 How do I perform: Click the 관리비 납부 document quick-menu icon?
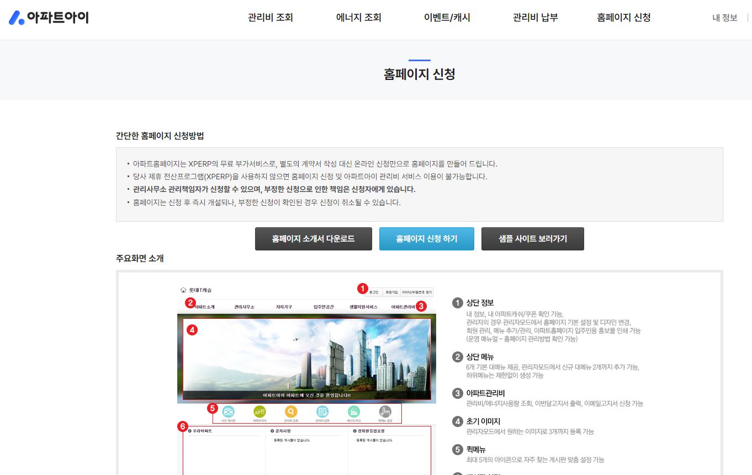tap(322, 412)
